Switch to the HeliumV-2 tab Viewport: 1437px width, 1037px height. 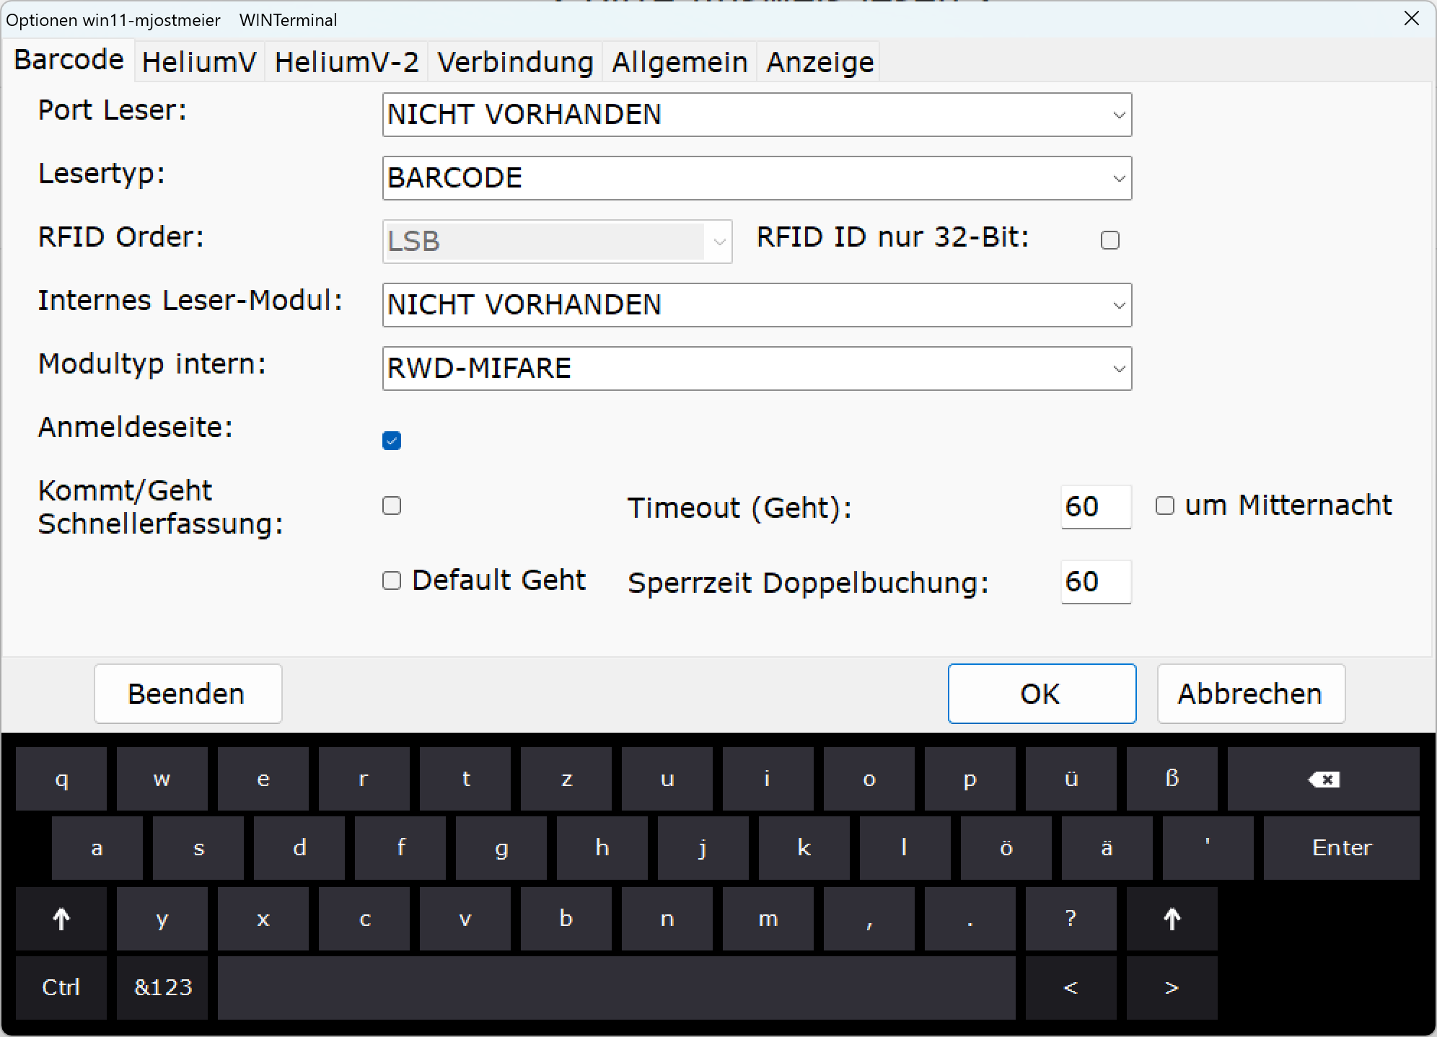point(346,62)
